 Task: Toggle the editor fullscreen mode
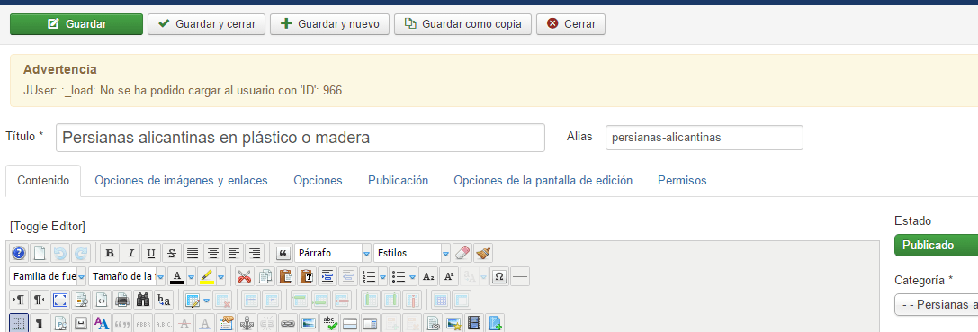(60, 300)
